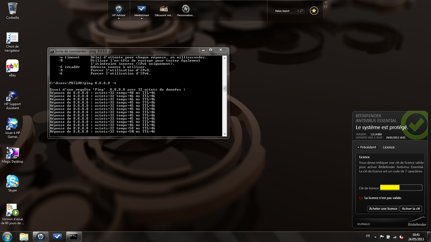This screenshot has height=242, width=431.
Task: Click the taskbar clock 16:41
Action: coord(416,237)
